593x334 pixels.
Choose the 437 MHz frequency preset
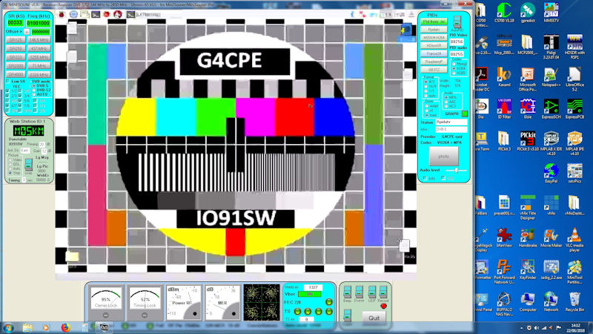coord(39,48)
